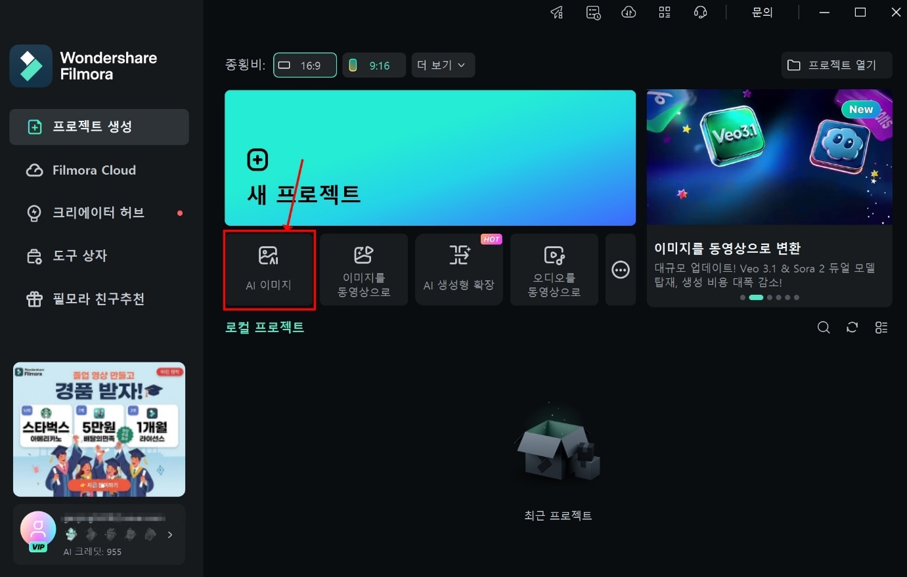Click the four-square grid icon in title bar
Image resolution: width=907 pixels, height=577 pixels.
coord(665,12)
